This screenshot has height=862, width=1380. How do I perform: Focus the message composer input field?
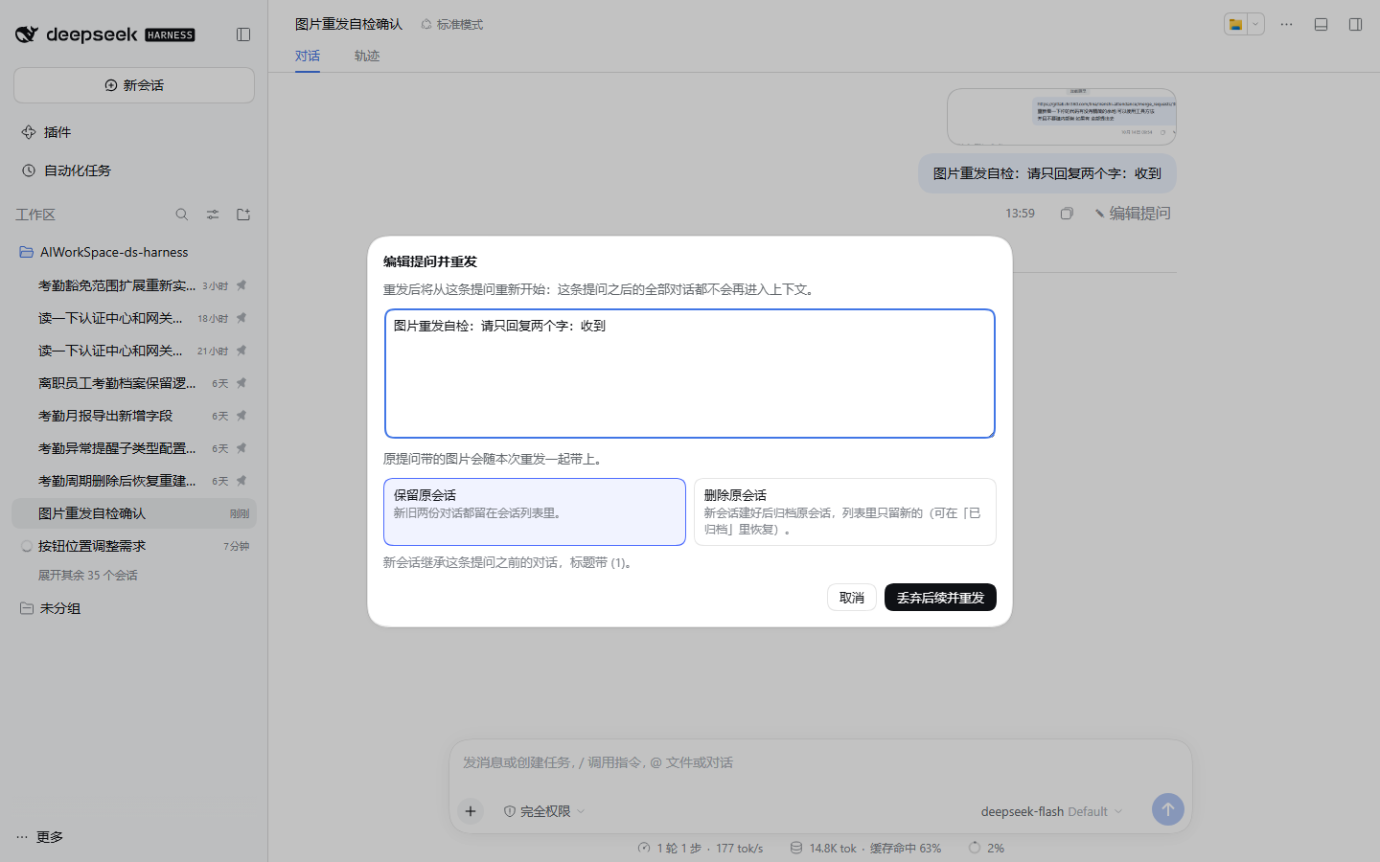[x=820, y=763]
